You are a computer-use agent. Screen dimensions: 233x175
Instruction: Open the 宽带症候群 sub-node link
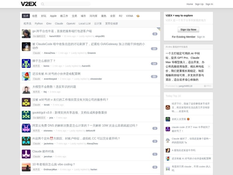point(112,24)
